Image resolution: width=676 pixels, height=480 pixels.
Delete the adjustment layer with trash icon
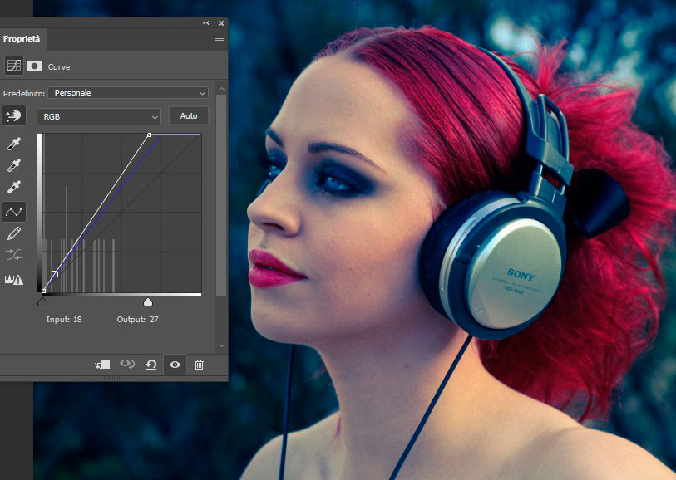click(x=199, y=365)
